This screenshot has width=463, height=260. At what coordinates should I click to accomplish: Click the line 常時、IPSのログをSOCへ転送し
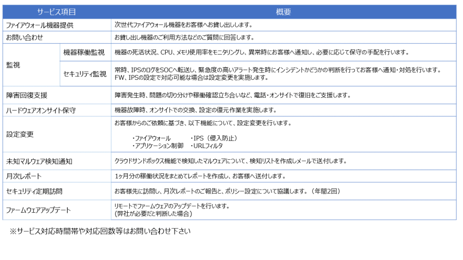pyautogui.click(x=278, y=70)
